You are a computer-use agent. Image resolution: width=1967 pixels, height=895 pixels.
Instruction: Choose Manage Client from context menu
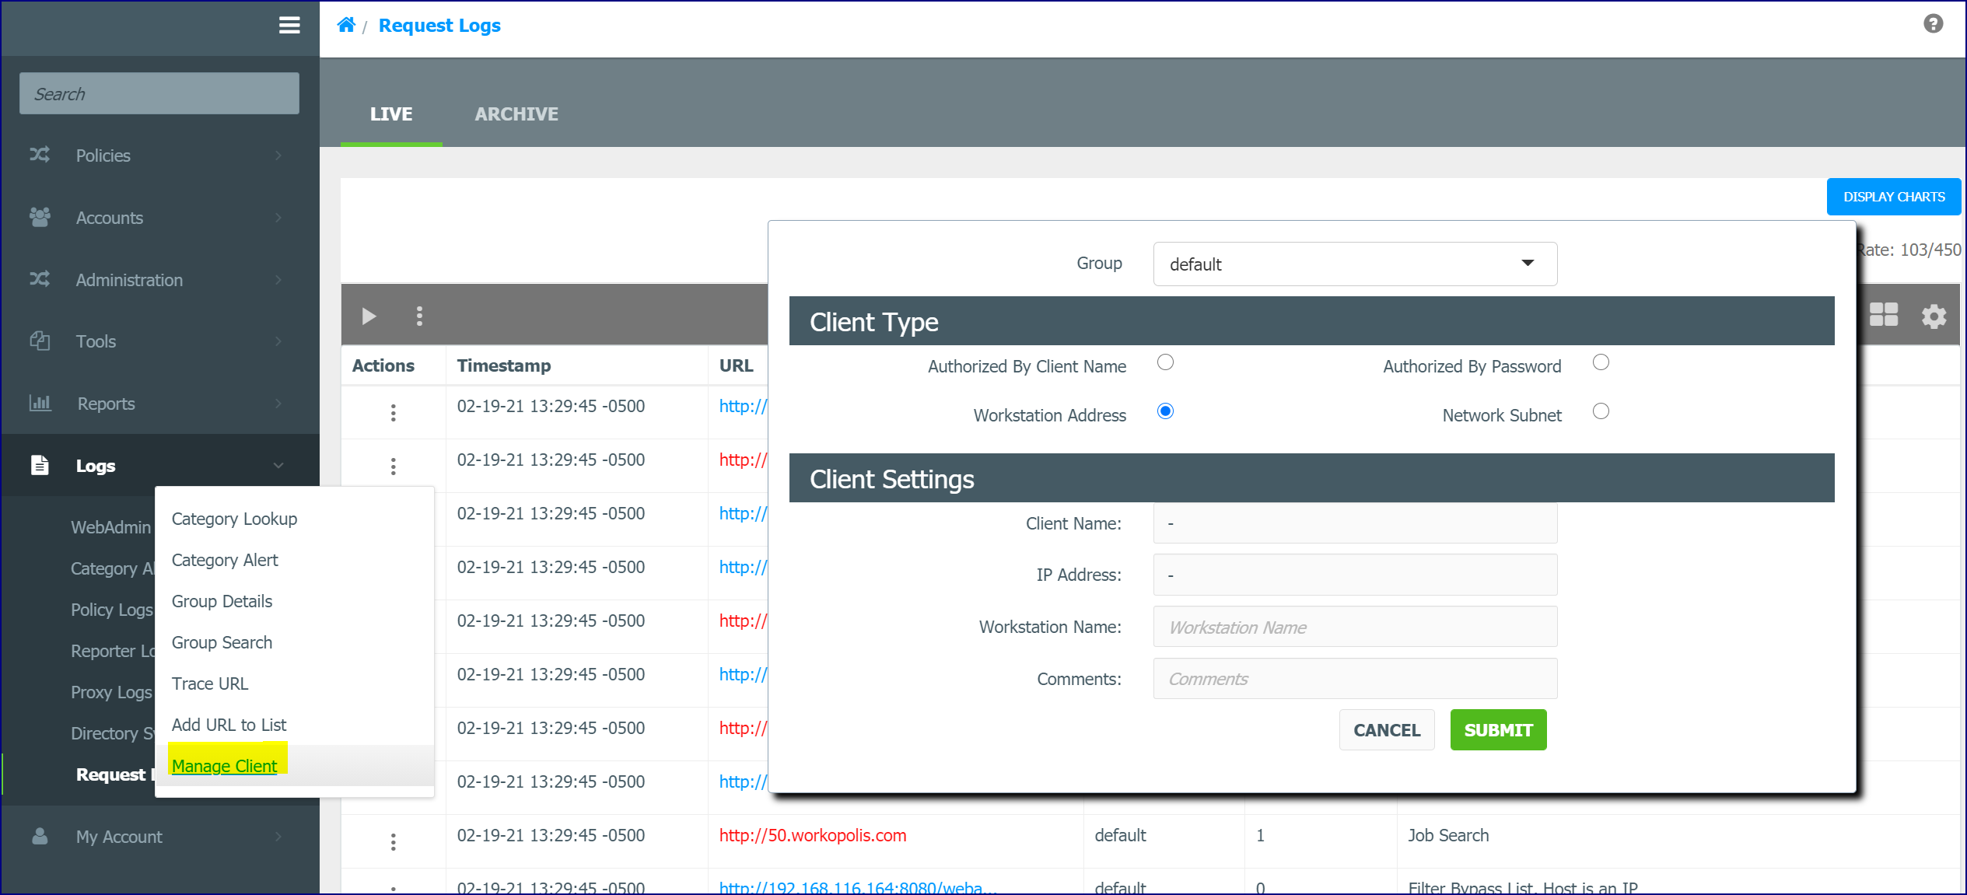pyautogui.click(x=224, y=766)
